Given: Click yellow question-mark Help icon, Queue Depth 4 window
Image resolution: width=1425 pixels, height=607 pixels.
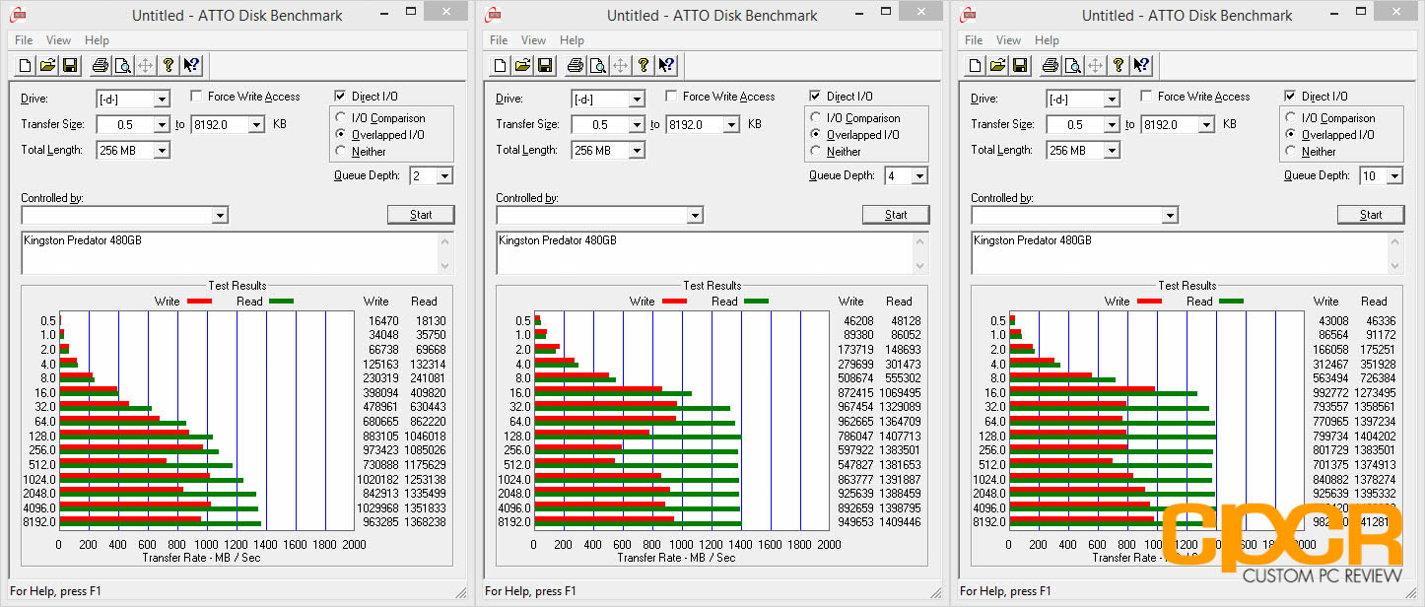Looking at the screenshot, I should (x=644, y=65).
